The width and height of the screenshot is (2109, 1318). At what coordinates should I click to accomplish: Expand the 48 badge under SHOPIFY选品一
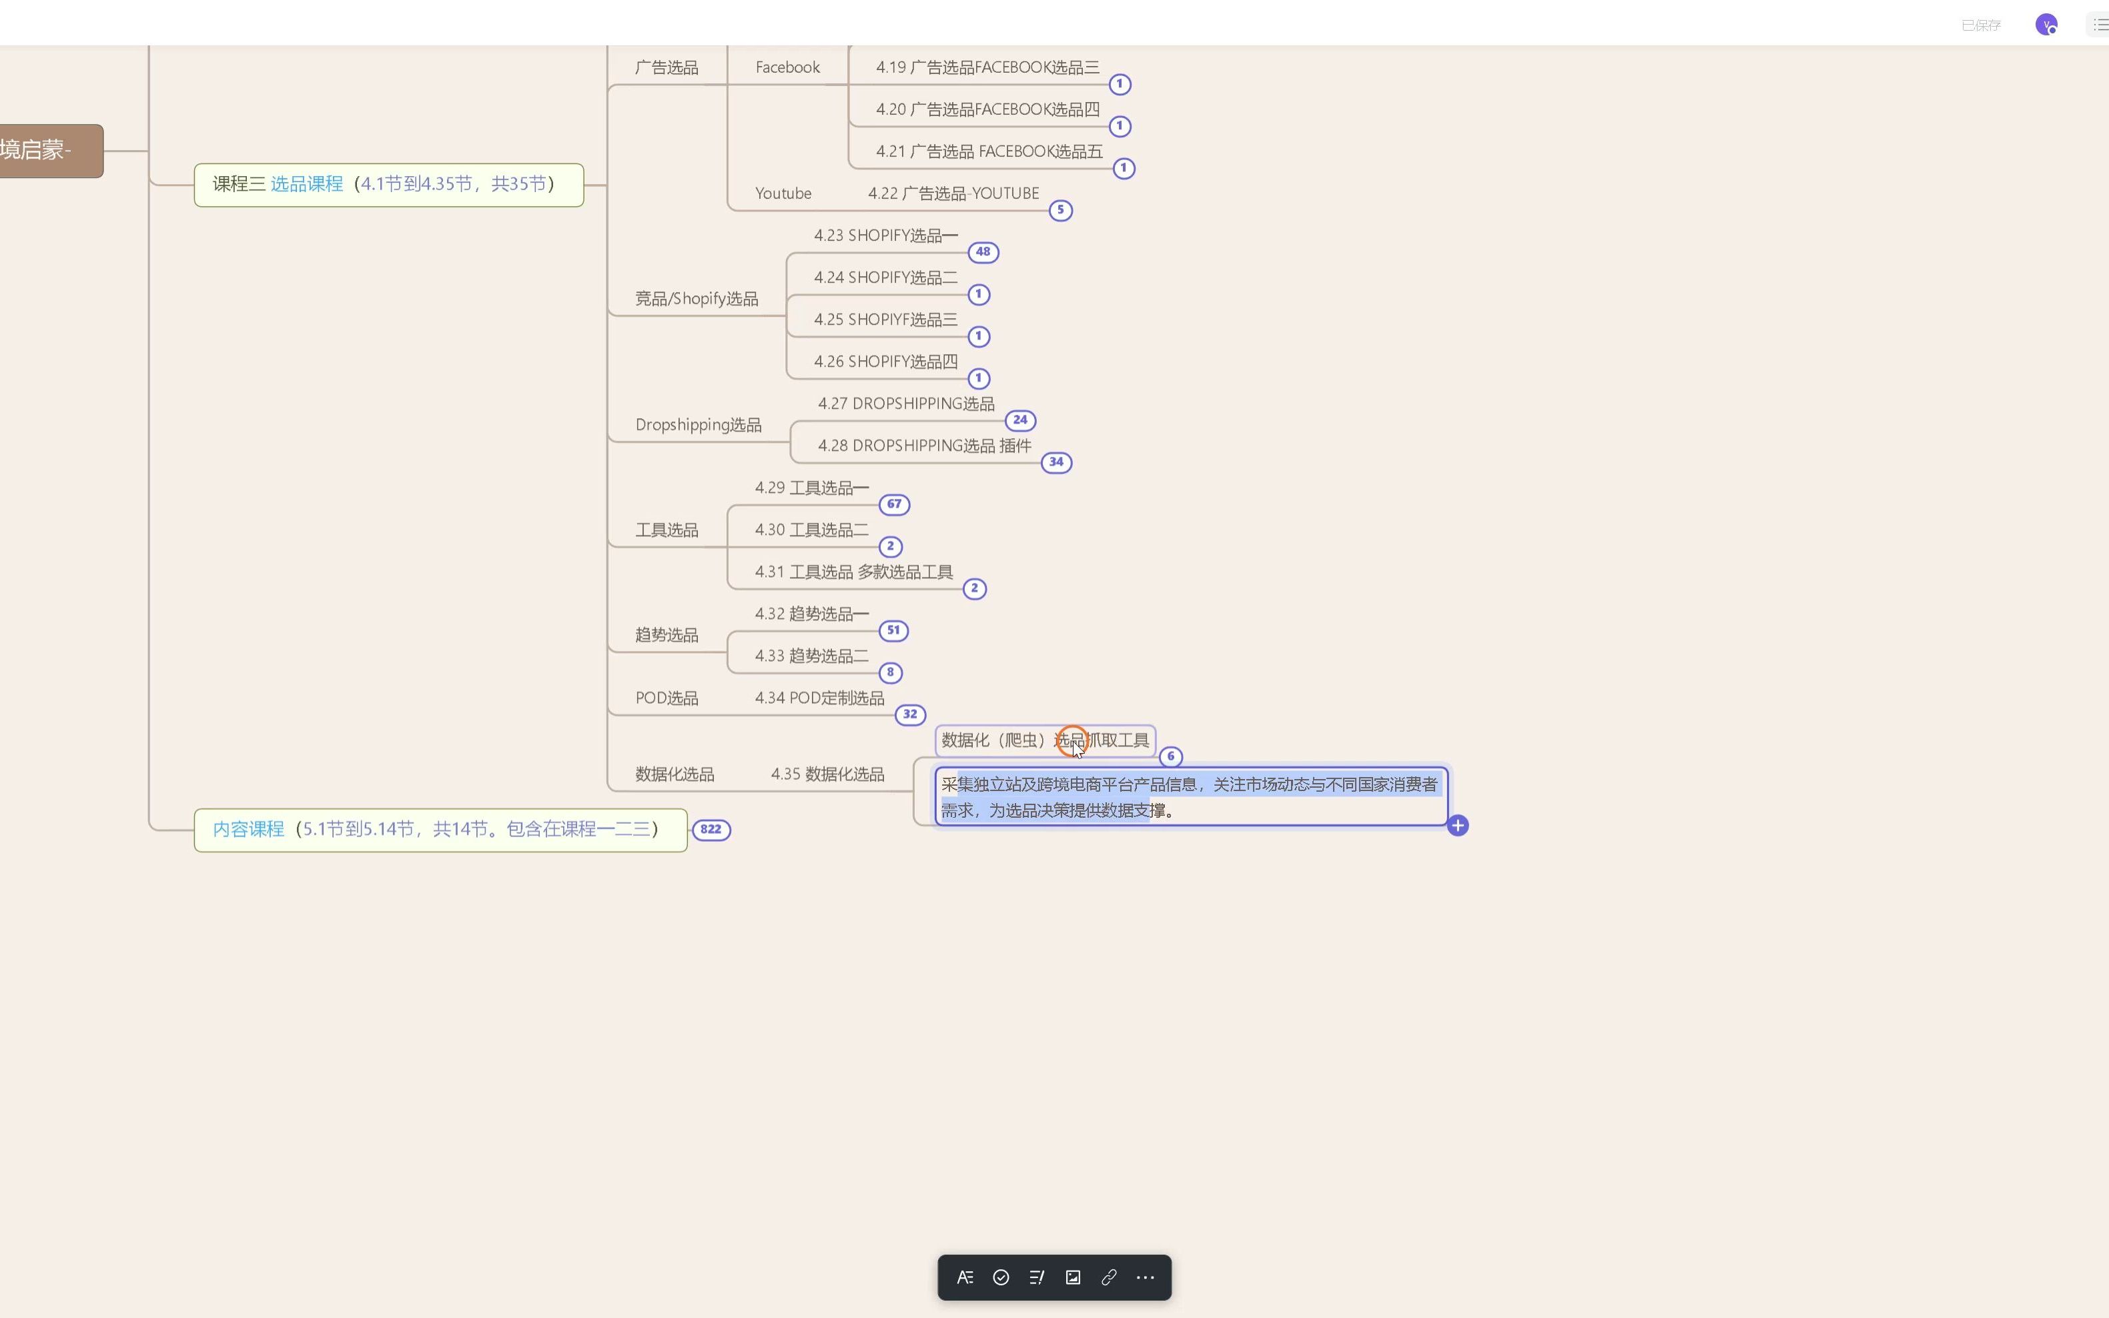point(983,252)
